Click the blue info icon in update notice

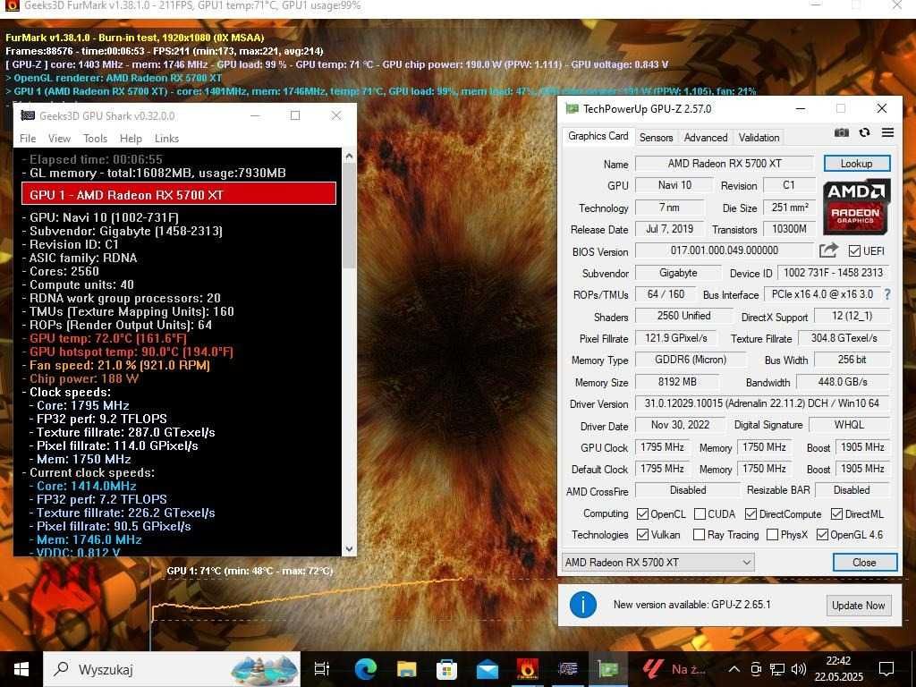click(582, 604)
